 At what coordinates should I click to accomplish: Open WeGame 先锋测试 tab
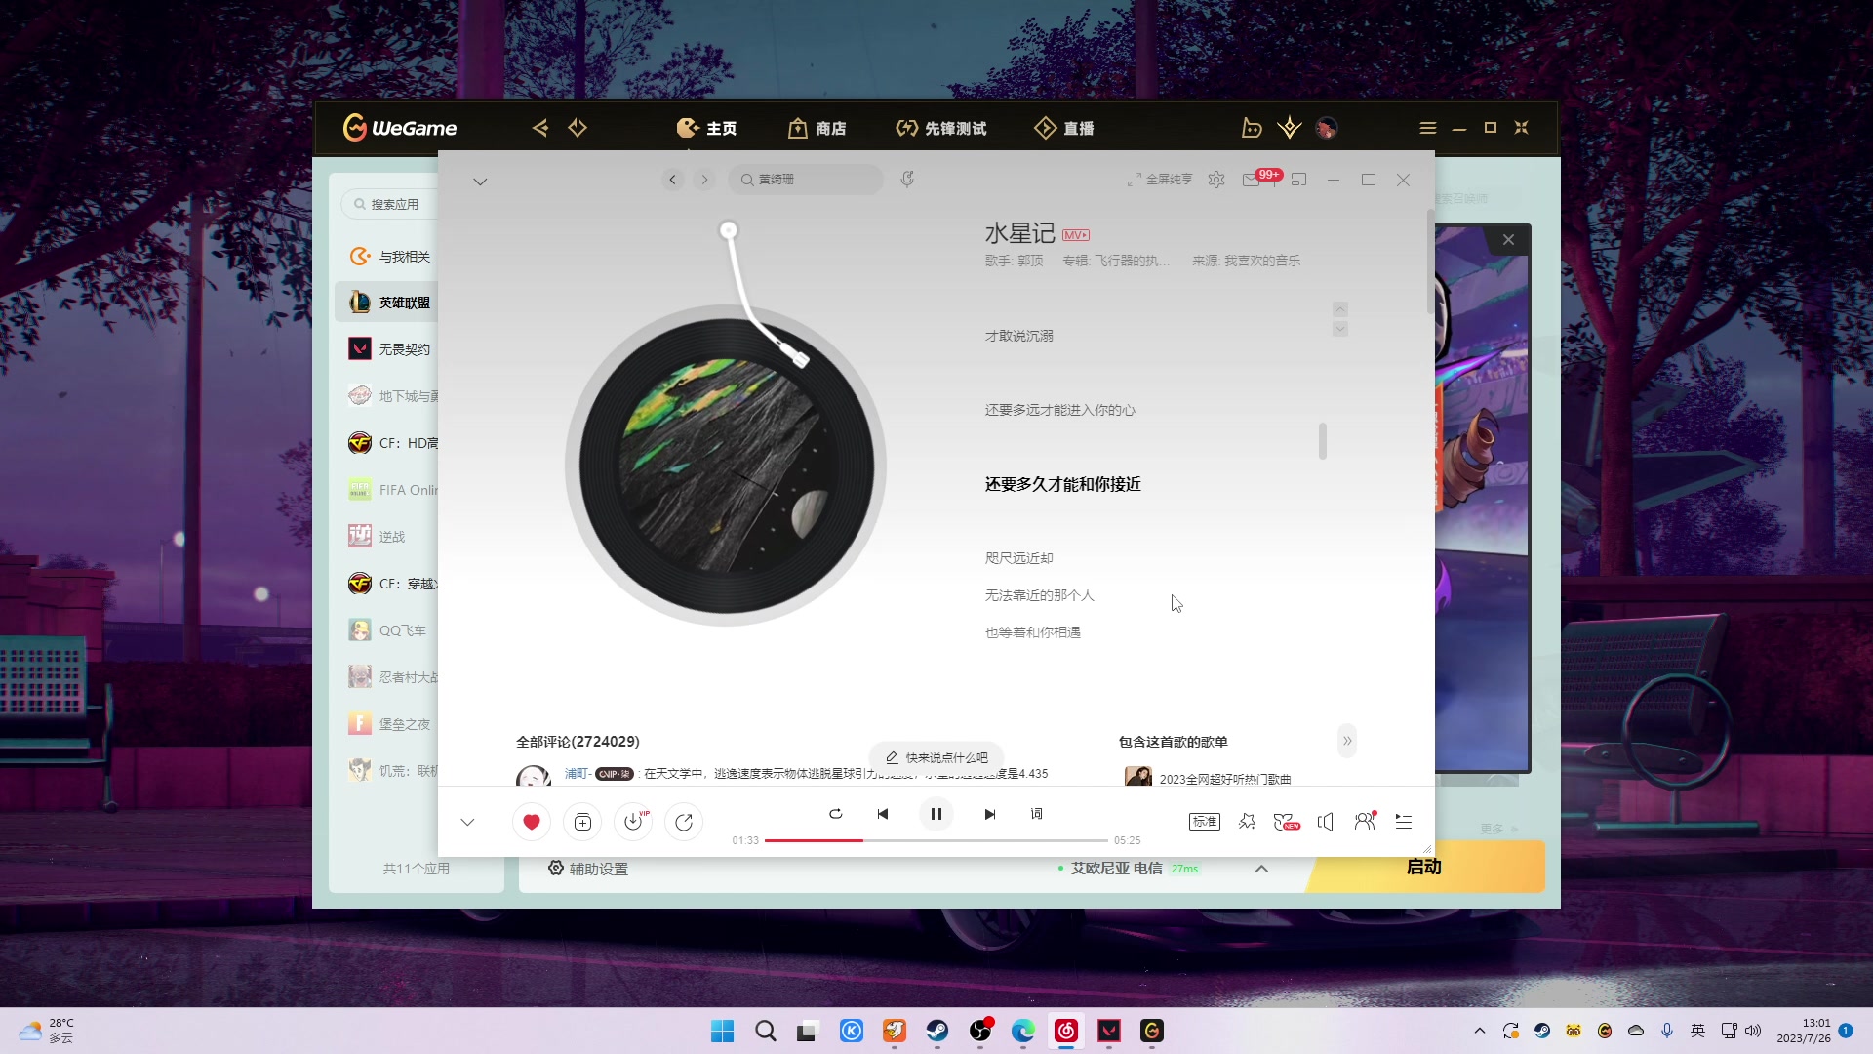click(x=941, y=128)
